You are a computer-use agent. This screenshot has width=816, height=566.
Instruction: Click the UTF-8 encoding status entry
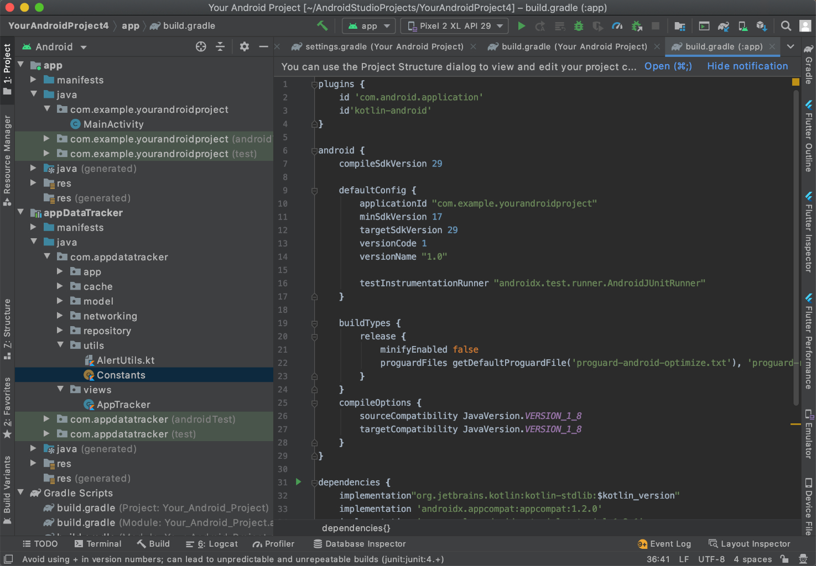click(x=711, y=559)
